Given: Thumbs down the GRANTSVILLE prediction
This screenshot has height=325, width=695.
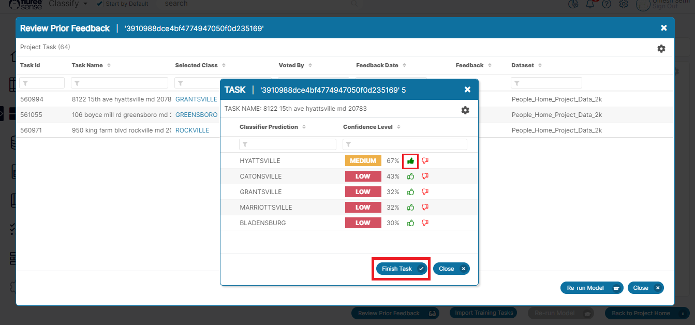Looking at the screenshot, I should (425, 192).
